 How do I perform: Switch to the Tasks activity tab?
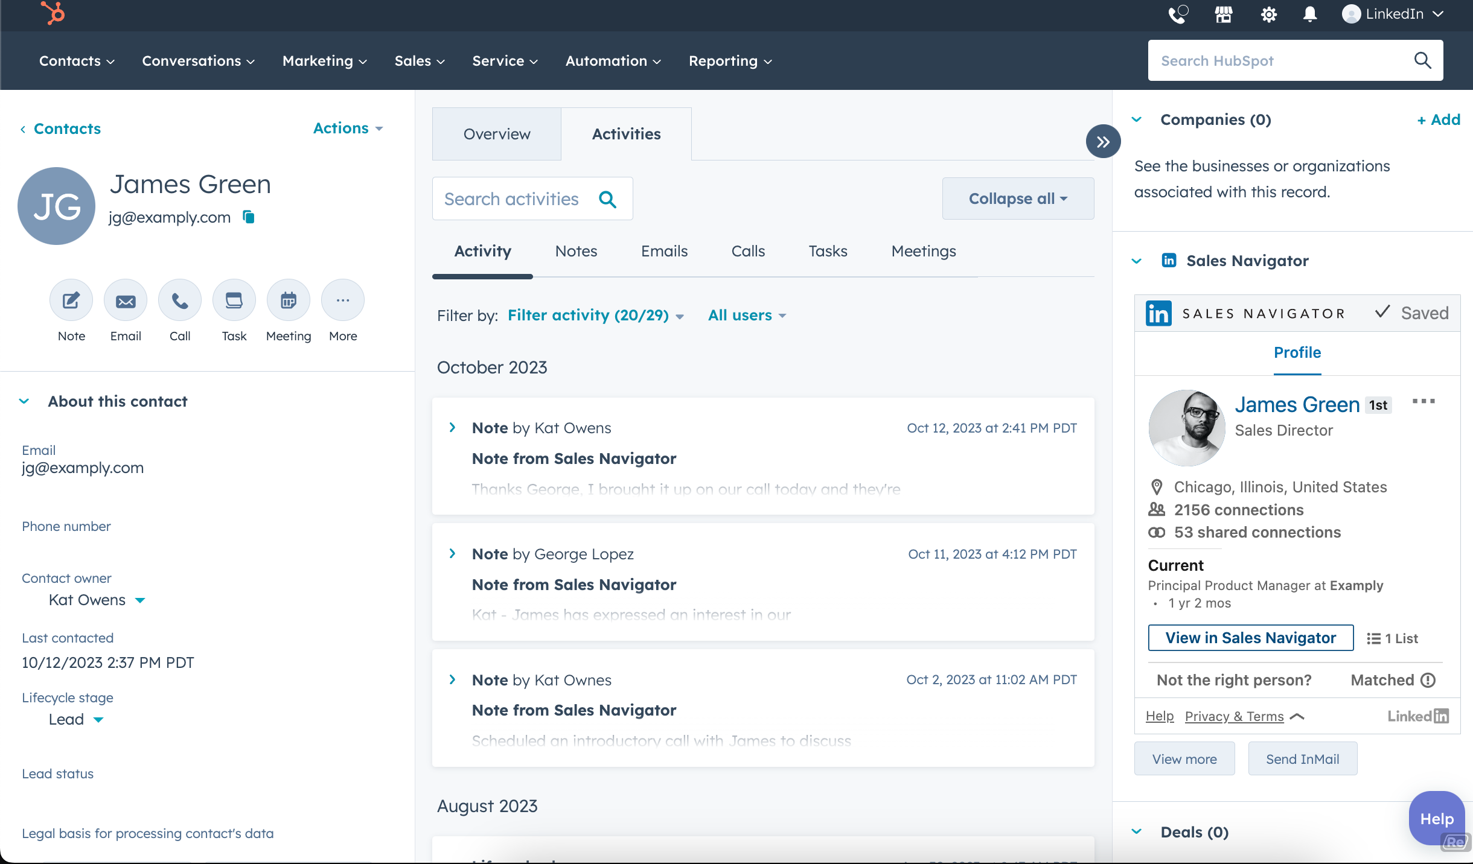click(x=828, y=251)
